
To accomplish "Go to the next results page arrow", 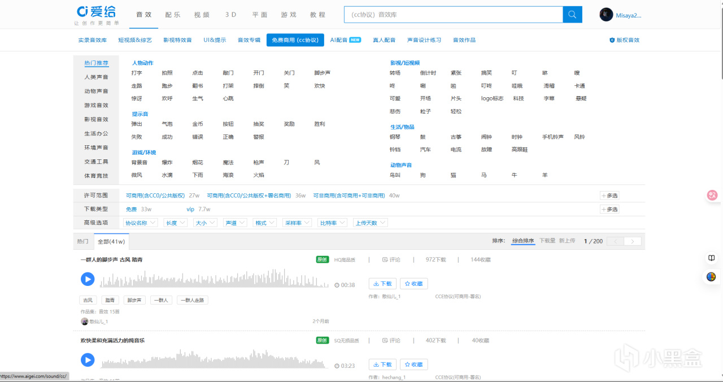I will click(x=633, y=241).
